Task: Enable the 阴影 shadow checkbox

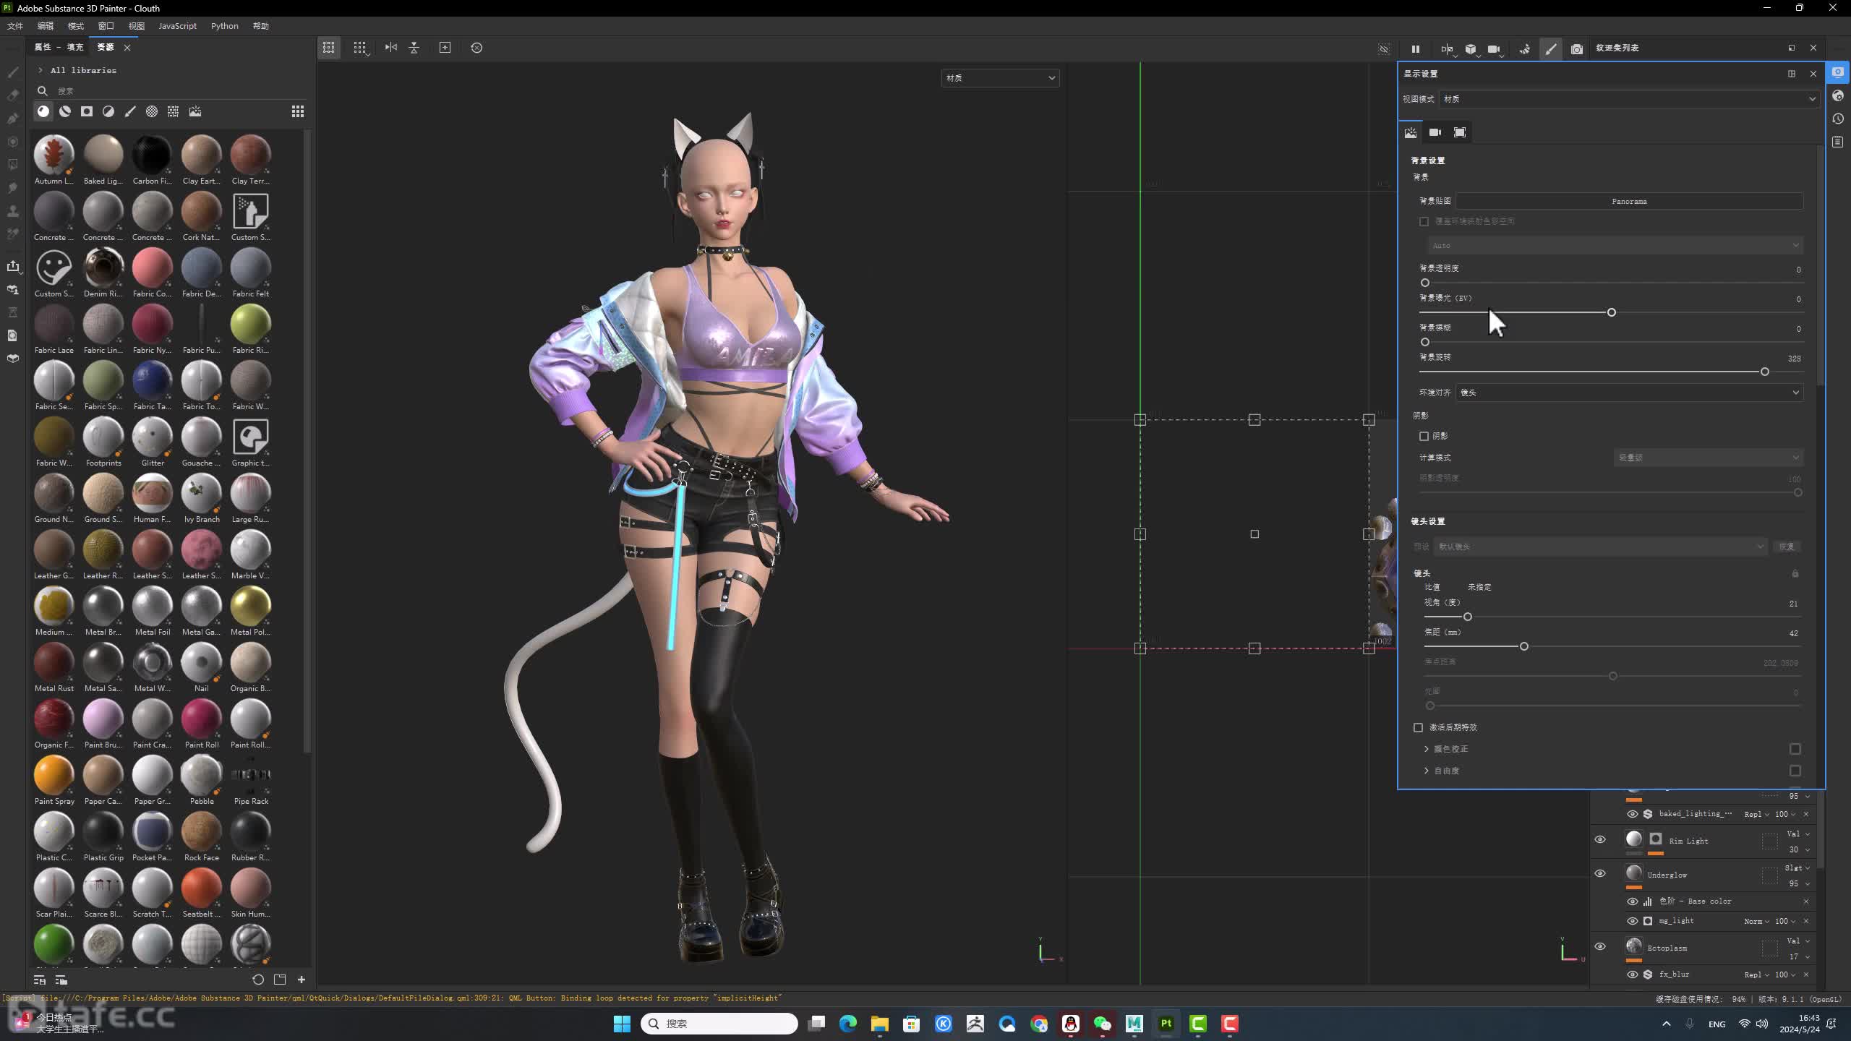Action: (x=1424, y=436)
